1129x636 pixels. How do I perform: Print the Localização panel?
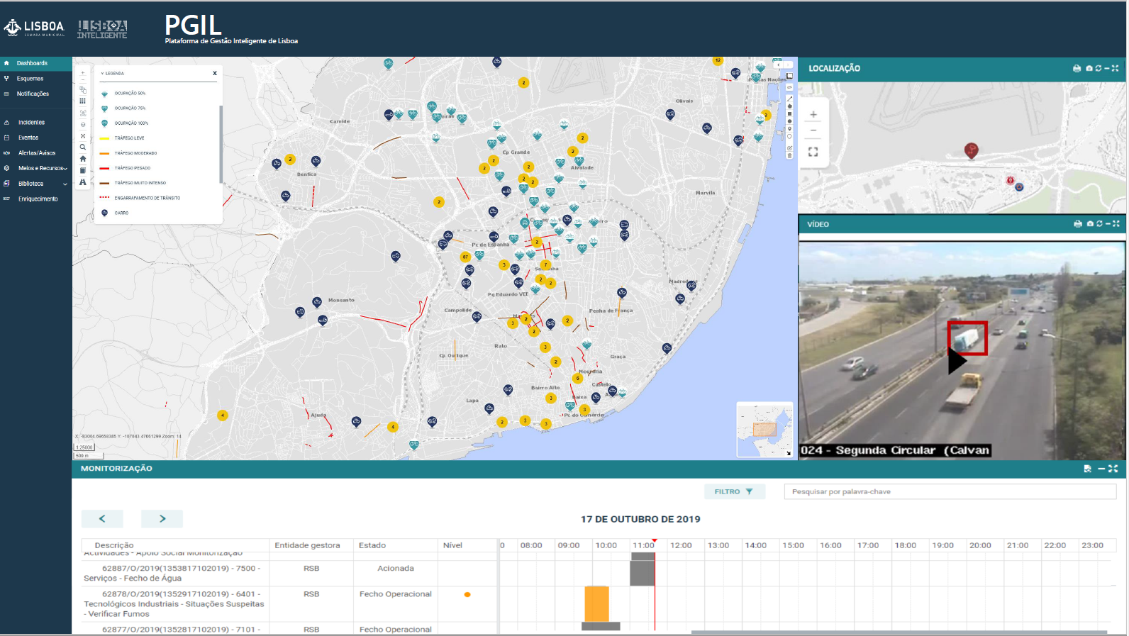pyautogui.click(x=1077, y=69)
